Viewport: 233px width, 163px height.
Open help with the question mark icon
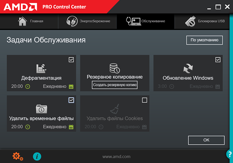point(230,154)
